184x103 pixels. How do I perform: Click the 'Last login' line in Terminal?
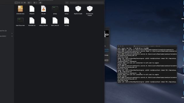[133, 48]
